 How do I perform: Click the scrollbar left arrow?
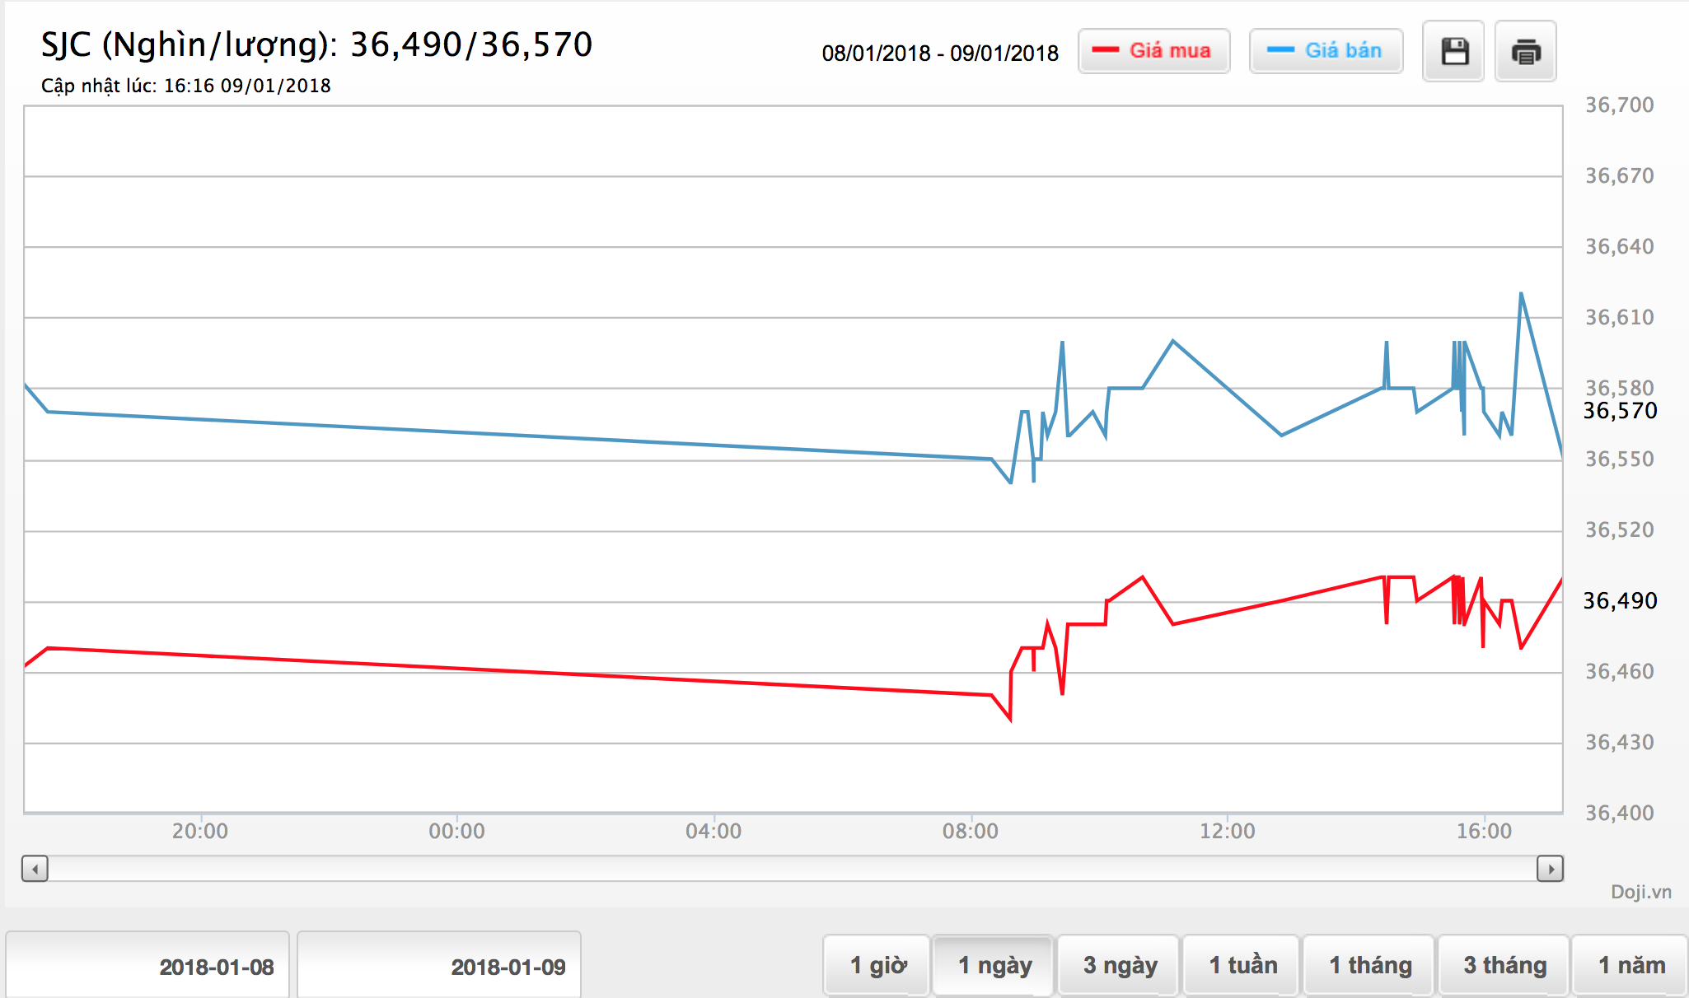tap(35, 869)
